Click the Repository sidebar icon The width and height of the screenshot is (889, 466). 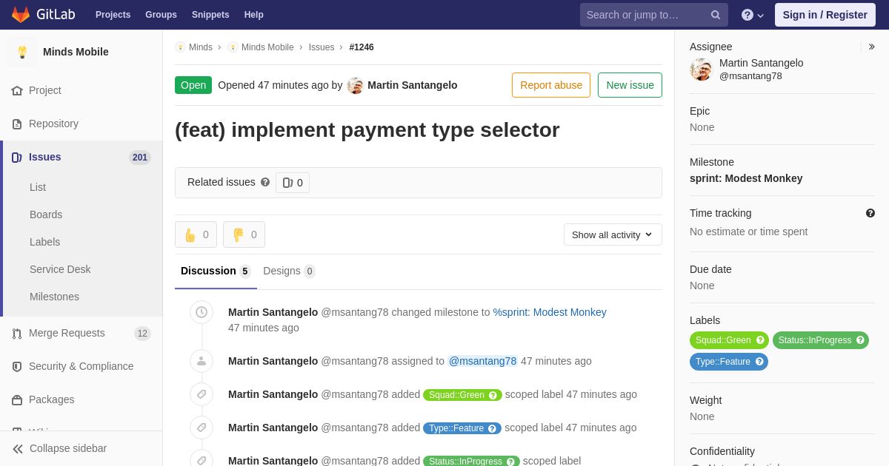[x=17, y=124]
